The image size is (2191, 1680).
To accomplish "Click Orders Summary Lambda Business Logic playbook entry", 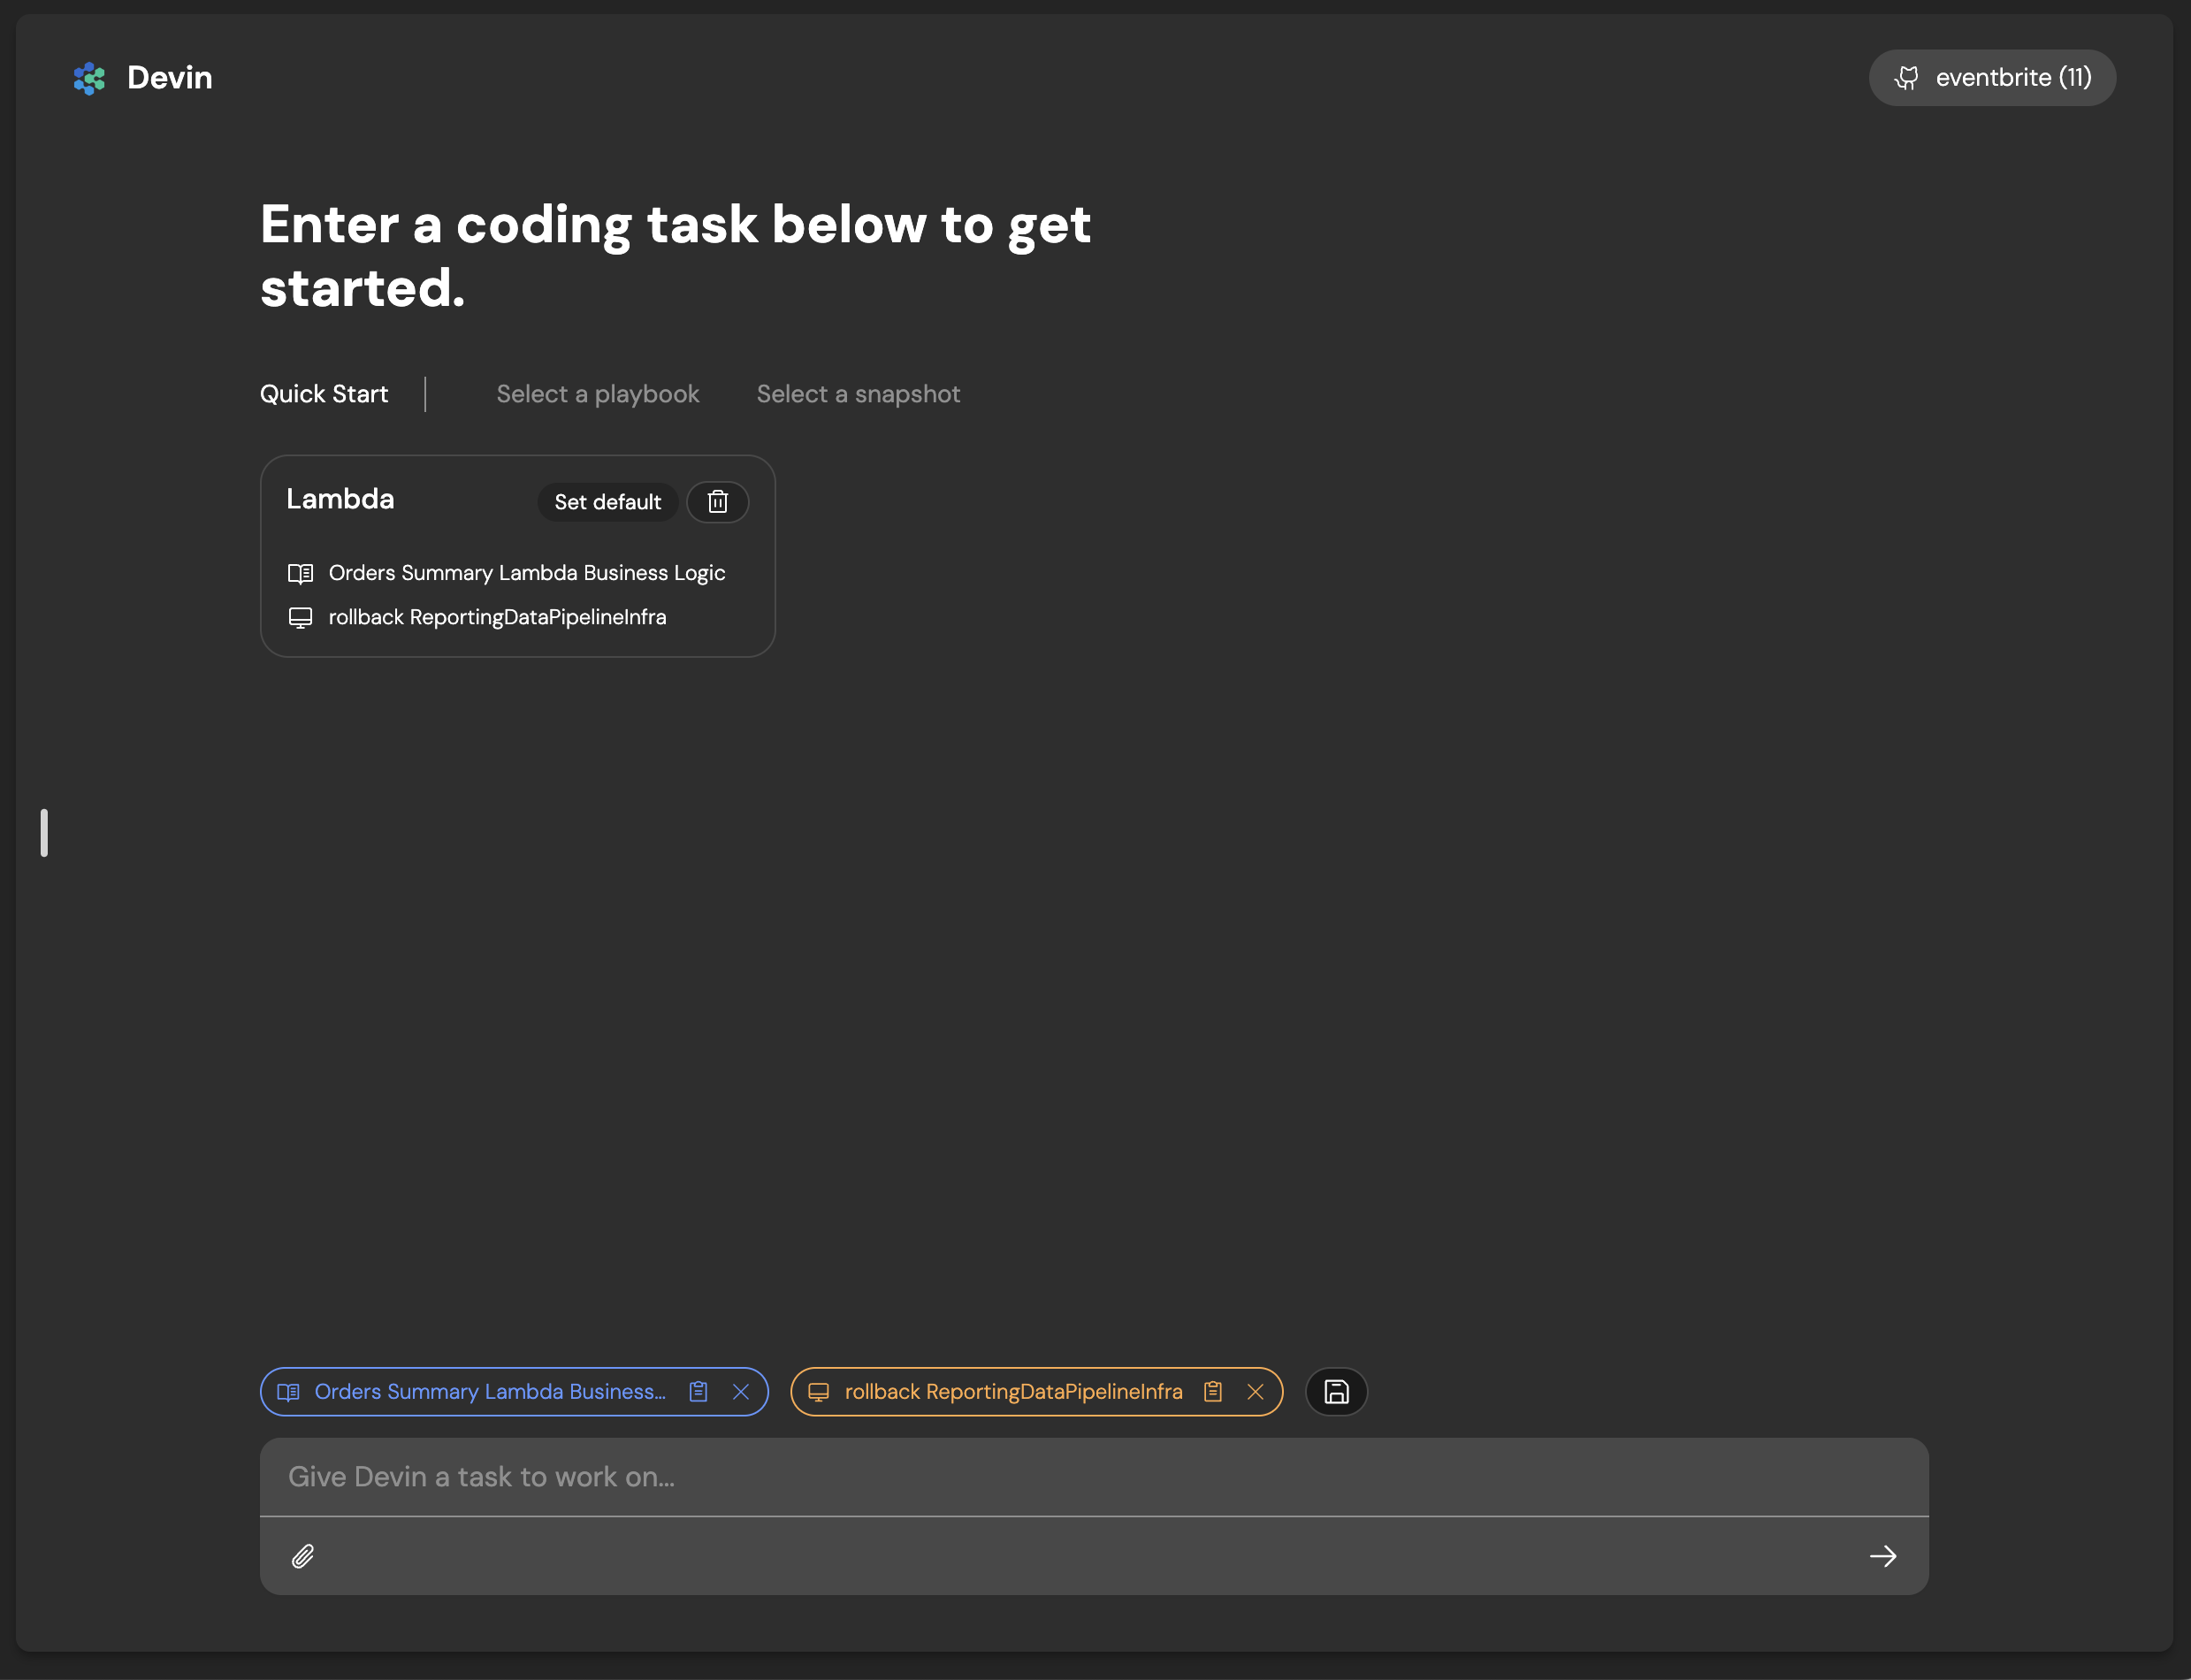I will [x=526, y=573].
